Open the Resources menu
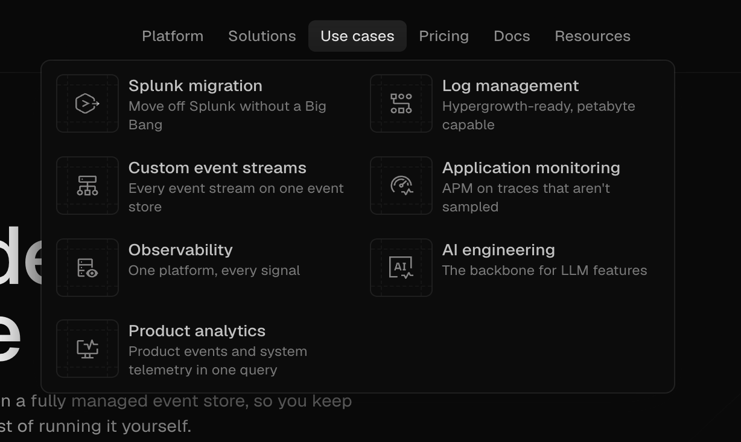741x442 pixels. pyautogui.click(x=593, y=36)
